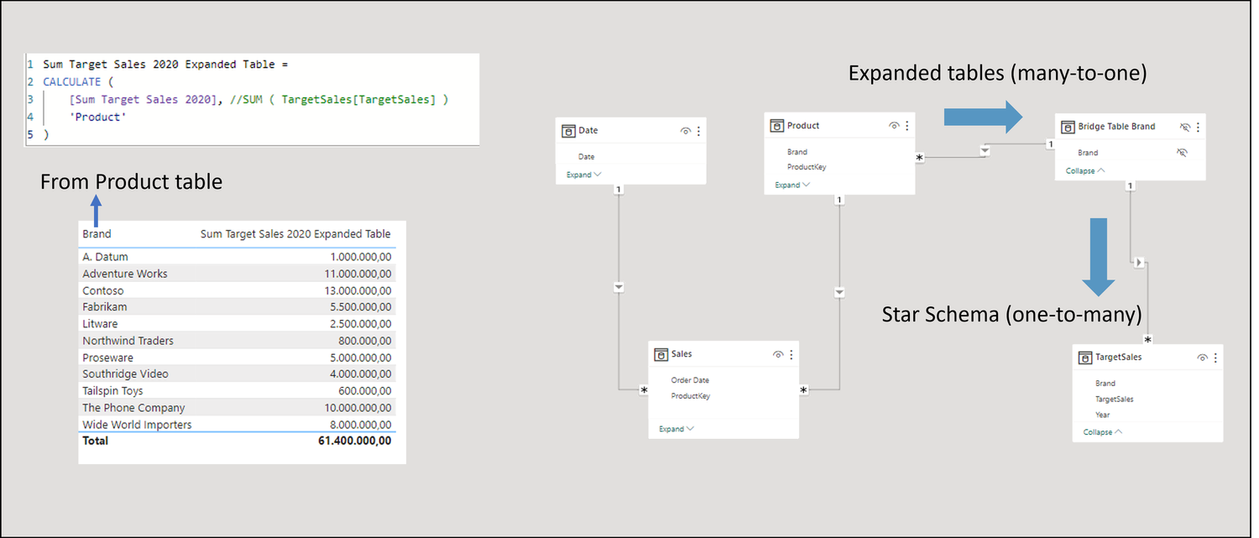Select the Proseware row

click(x=237, y=358)
